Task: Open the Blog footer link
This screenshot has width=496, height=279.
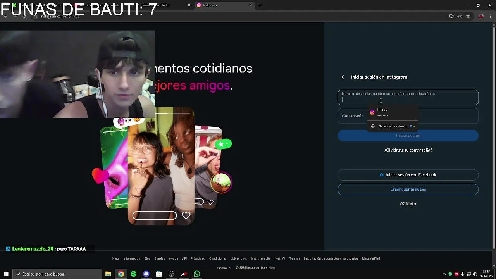Action: tap(147, 258)
